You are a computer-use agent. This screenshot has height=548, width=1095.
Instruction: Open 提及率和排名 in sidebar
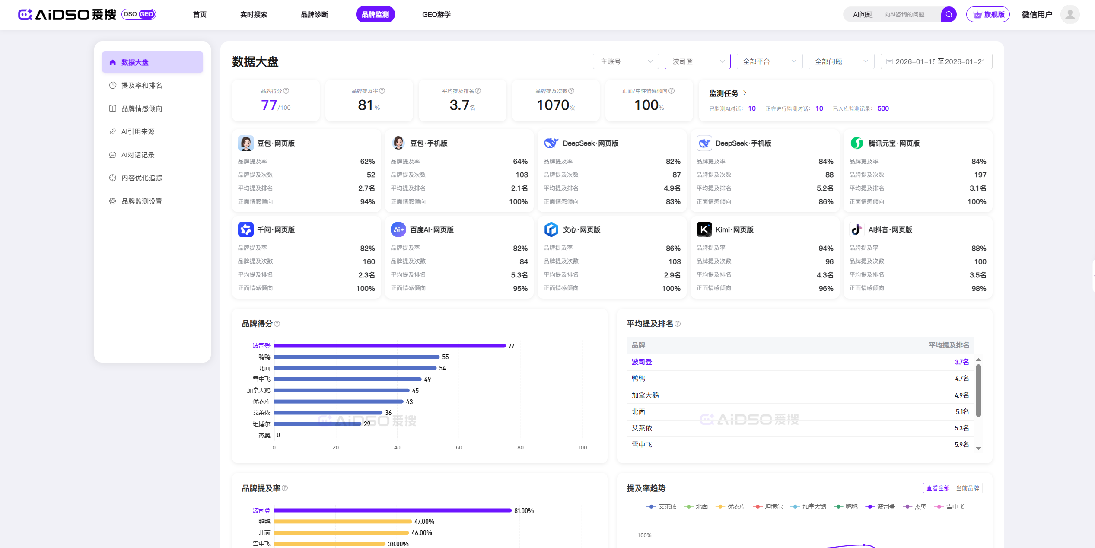(142, 85)
